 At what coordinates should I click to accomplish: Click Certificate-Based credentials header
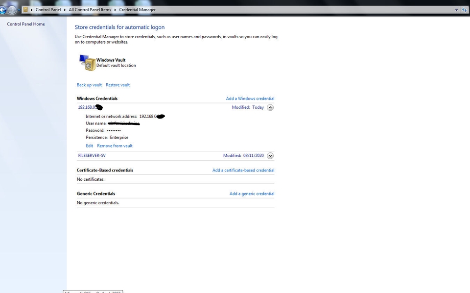tap(105, 170)
